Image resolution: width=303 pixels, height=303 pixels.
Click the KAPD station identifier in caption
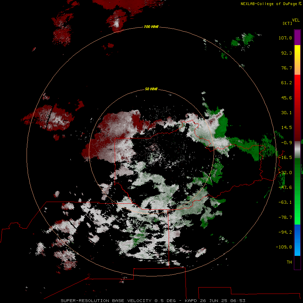point(191,301)
